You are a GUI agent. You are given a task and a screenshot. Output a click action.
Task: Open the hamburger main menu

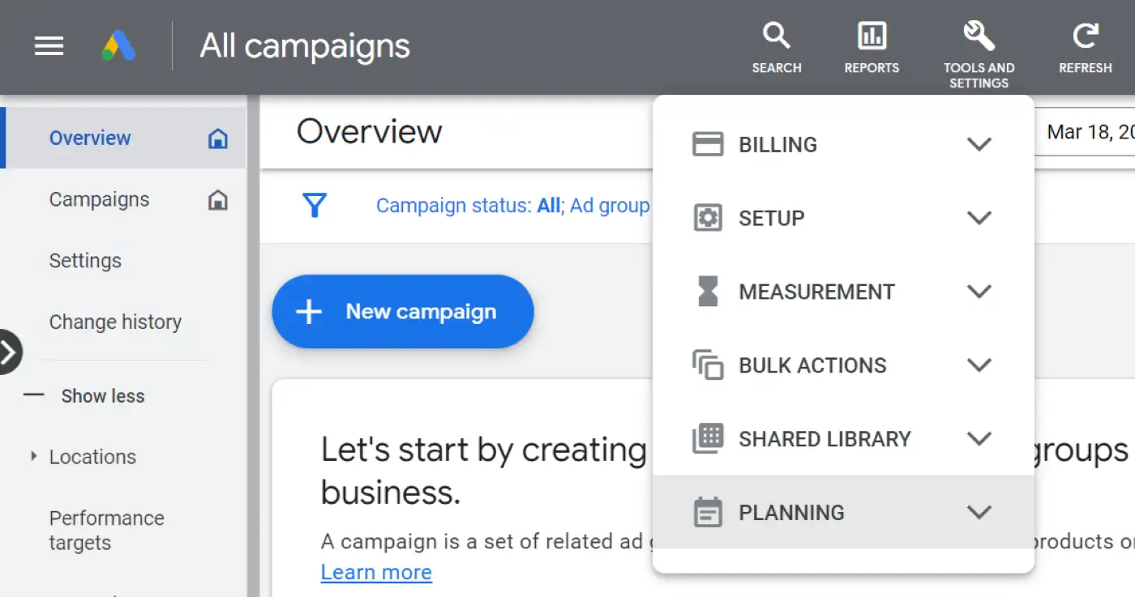49,46
